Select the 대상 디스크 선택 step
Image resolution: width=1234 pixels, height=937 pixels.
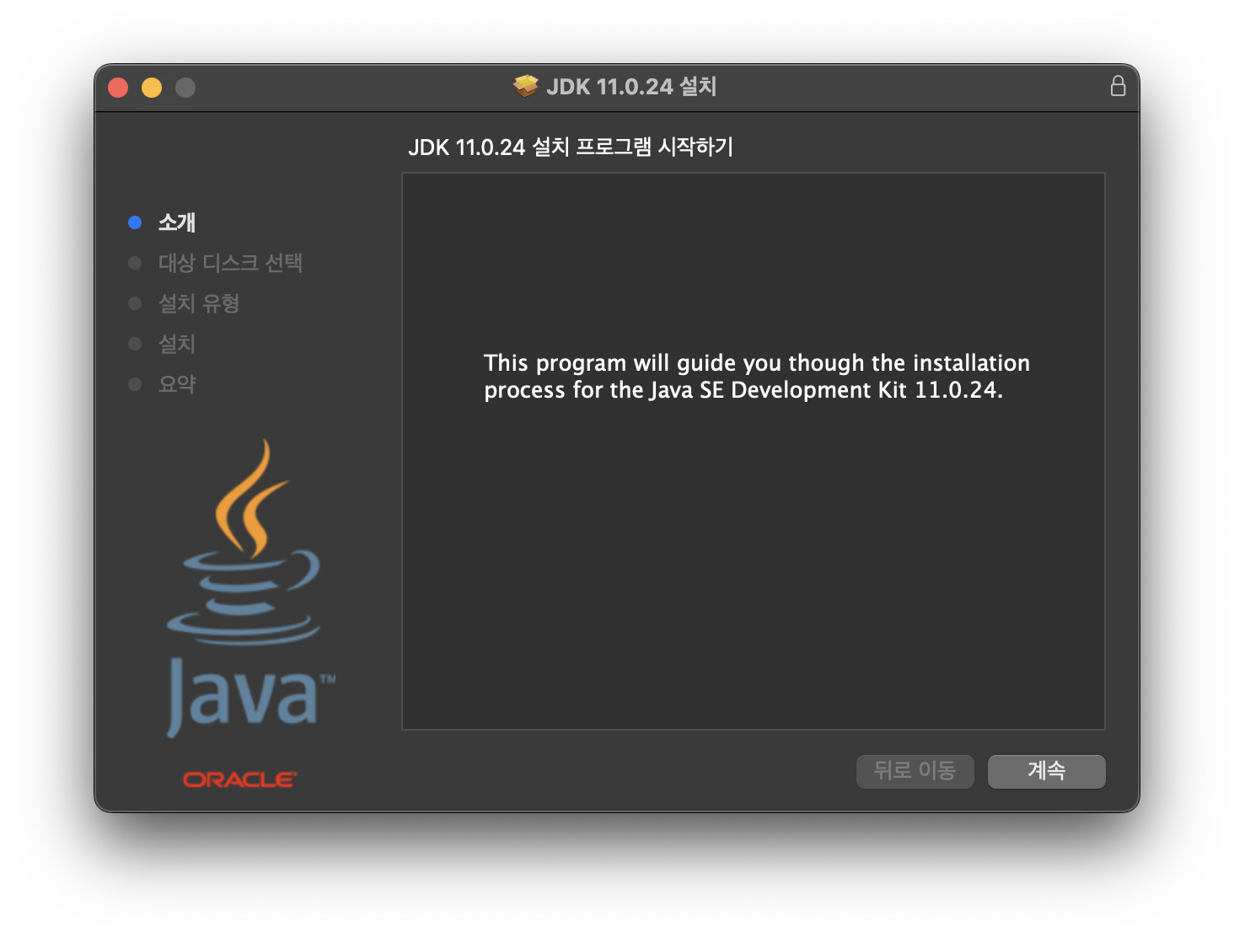[x=230, y=263]
